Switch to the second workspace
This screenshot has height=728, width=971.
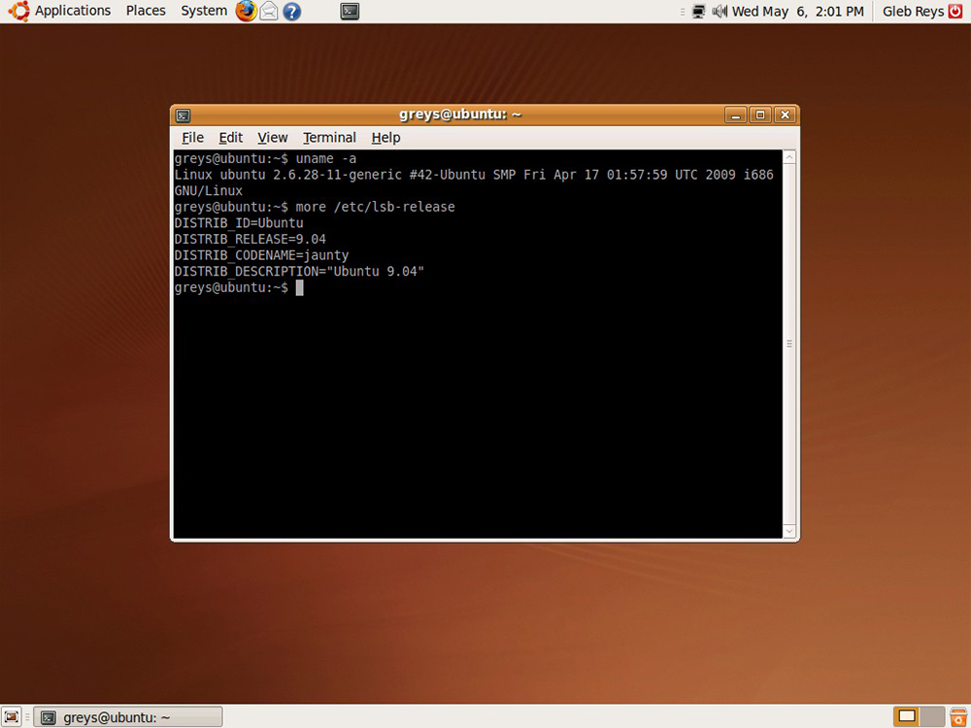point(931,717)
